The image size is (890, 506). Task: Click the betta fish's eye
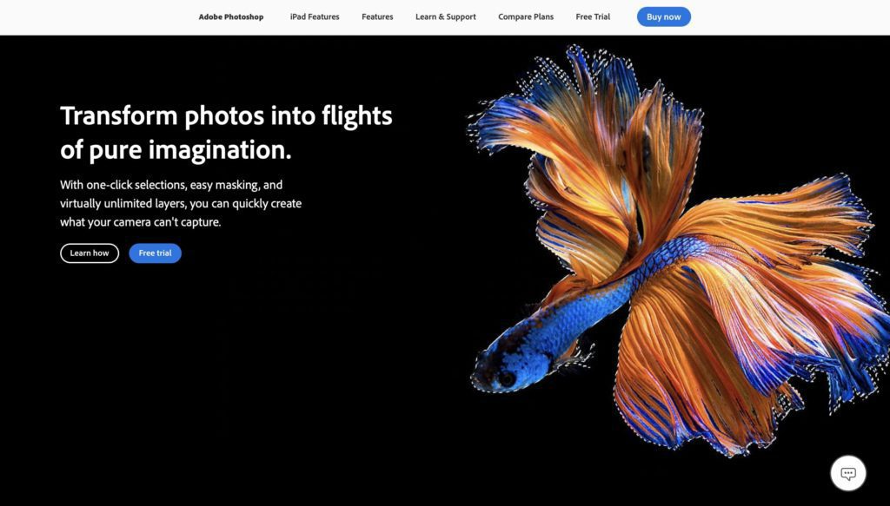click(506, 378)
